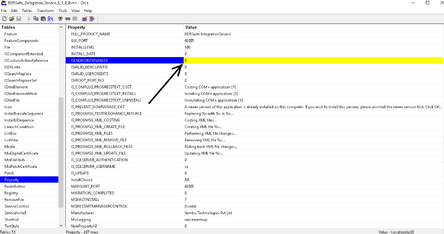Click the Cut scissors toolbar icon

point(28,18)
